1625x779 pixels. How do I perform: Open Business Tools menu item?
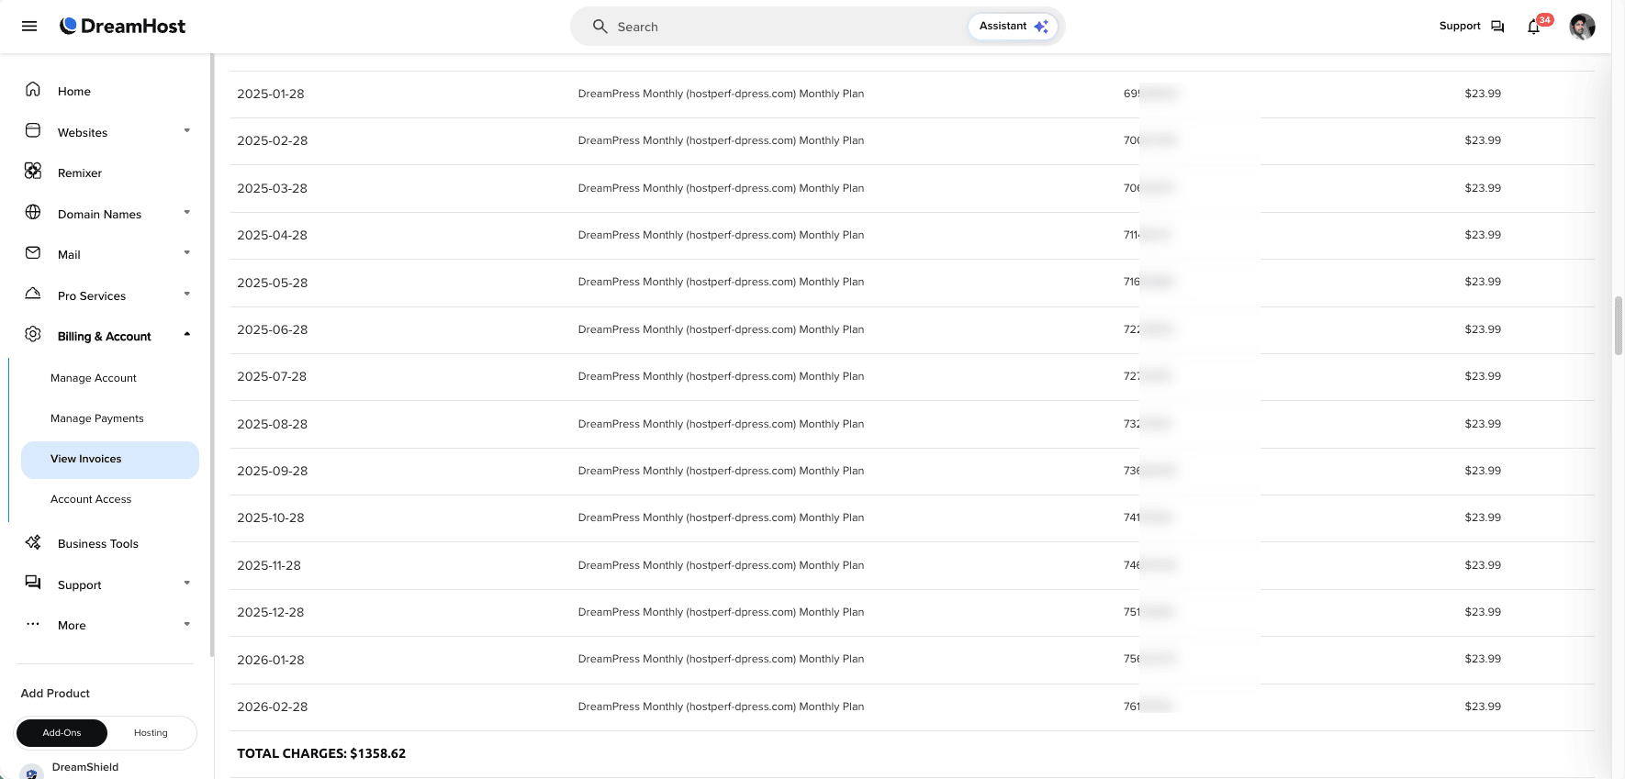[x=98, y=544]
